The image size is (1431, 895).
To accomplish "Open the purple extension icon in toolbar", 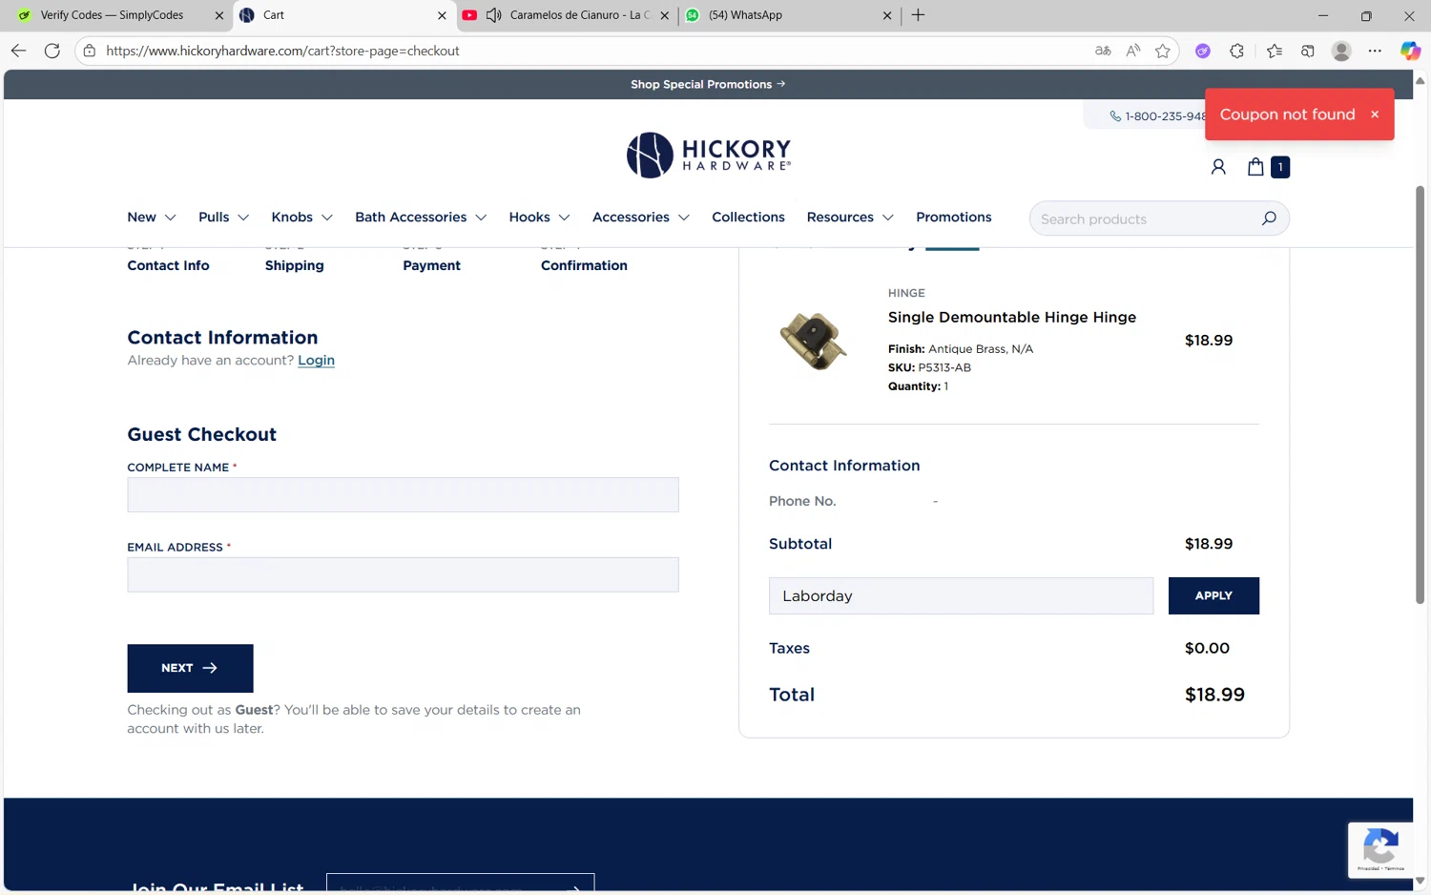I will (1203, 51).
